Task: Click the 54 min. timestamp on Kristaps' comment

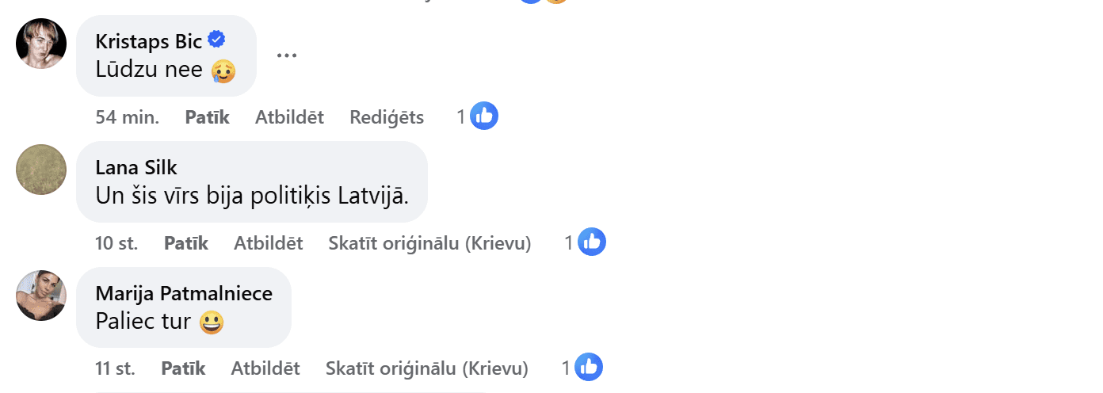Action: coord(128,117)
